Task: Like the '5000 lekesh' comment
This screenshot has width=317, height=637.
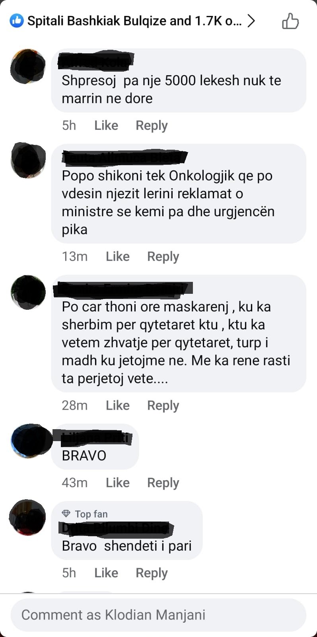Action: coord(106,125)
